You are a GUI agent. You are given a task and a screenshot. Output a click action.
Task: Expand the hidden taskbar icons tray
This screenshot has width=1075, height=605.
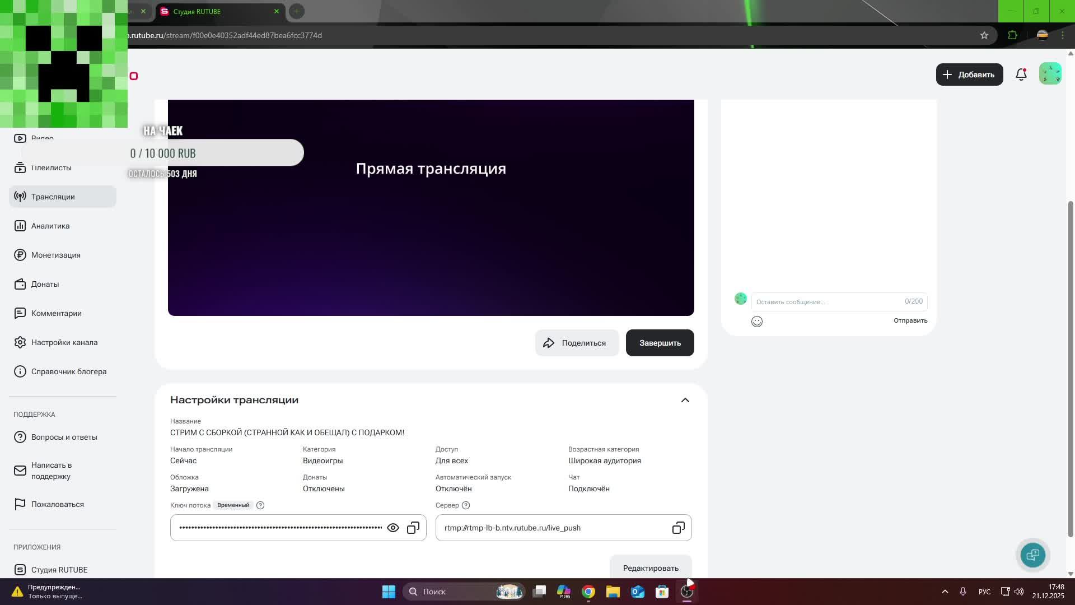[x=945, y=591]
